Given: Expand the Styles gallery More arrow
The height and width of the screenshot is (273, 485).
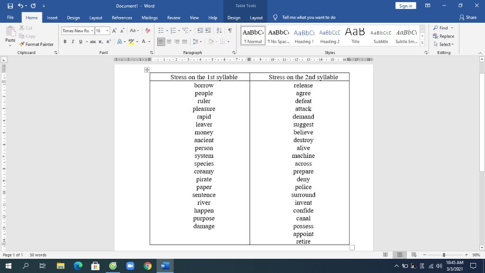Looking at the screenshot, I should click(422, 43).
